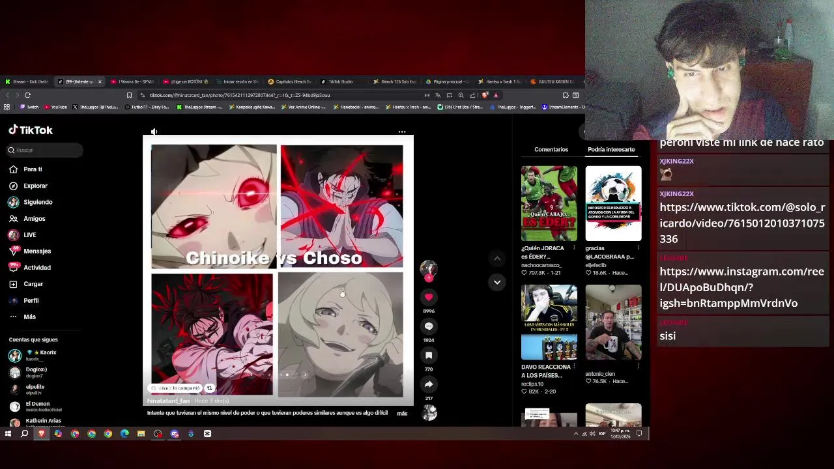The height and width of the screenshot is (469, 834).
Task: Expand the caption with más
Action: [x=402, y=414]
